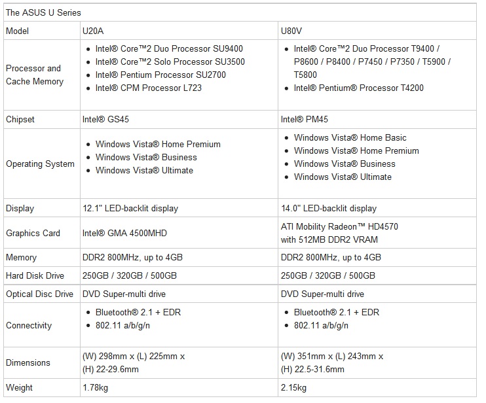Click the ATI Mobility Radeon HD4570 text

pos(339,226)
